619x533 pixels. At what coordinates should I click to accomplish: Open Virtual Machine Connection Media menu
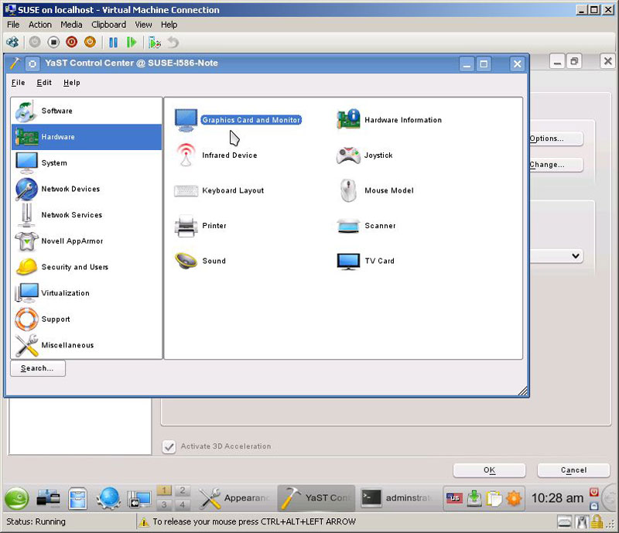pyautogui.click(x=71, y=25)
